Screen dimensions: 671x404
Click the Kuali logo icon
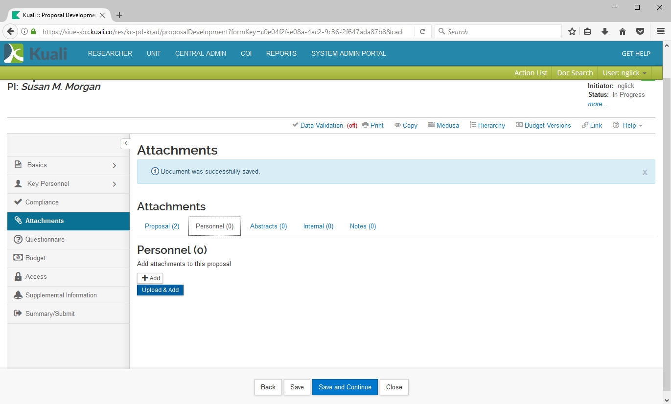(x=14, y=53)
